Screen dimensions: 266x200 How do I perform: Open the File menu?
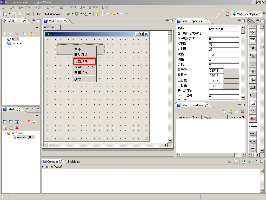click(4, 7)
